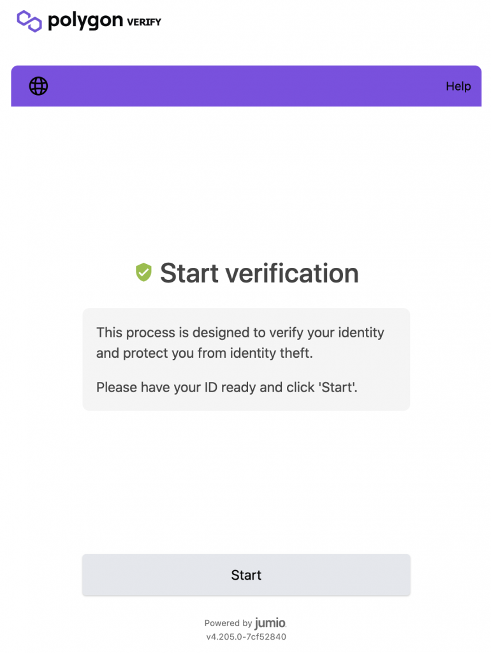Open the Help link in purple bar
The height and width of the screenshot is (653, 491).
coord(458,86)
